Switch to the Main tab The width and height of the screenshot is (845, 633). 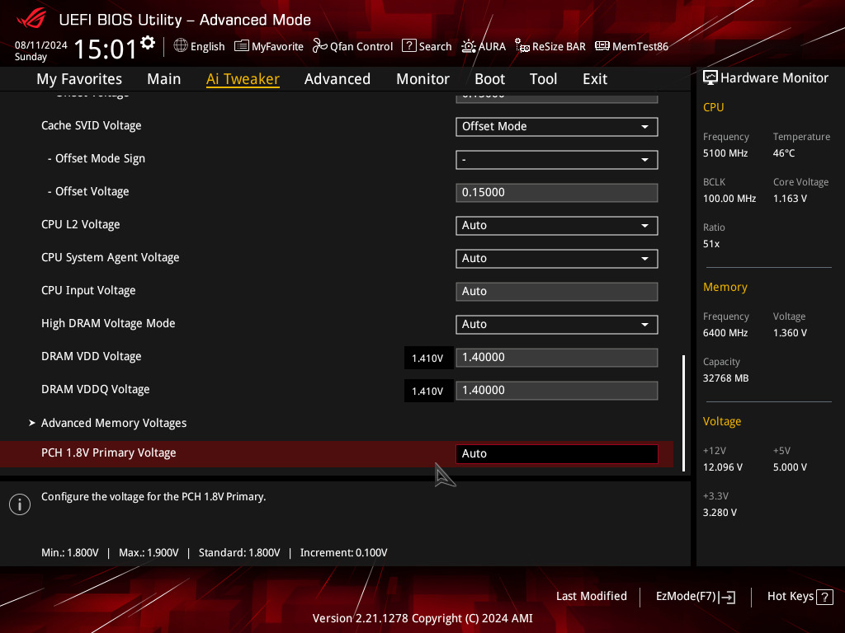(x=164, y=79)
